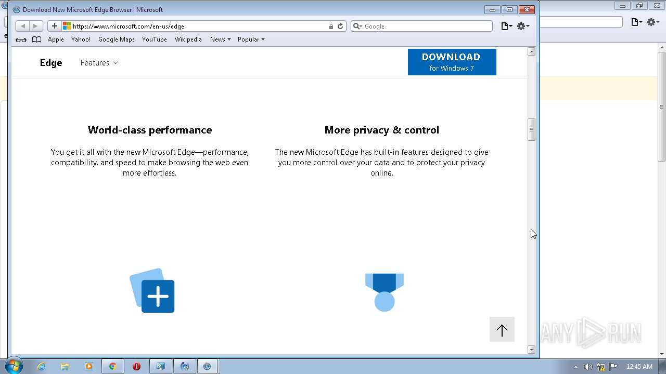Click the second globe taskbar button
This screenshot has height=374, width=666.
184,366
